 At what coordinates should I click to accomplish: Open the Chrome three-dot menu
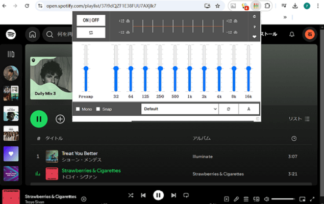318,6
